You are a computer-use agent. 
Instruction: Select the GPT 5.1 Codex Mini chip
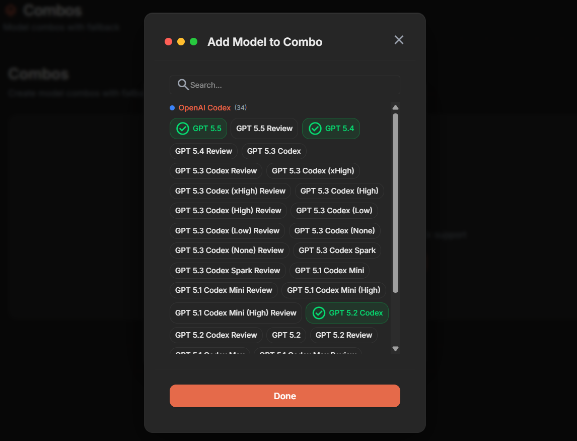[329, 271]
